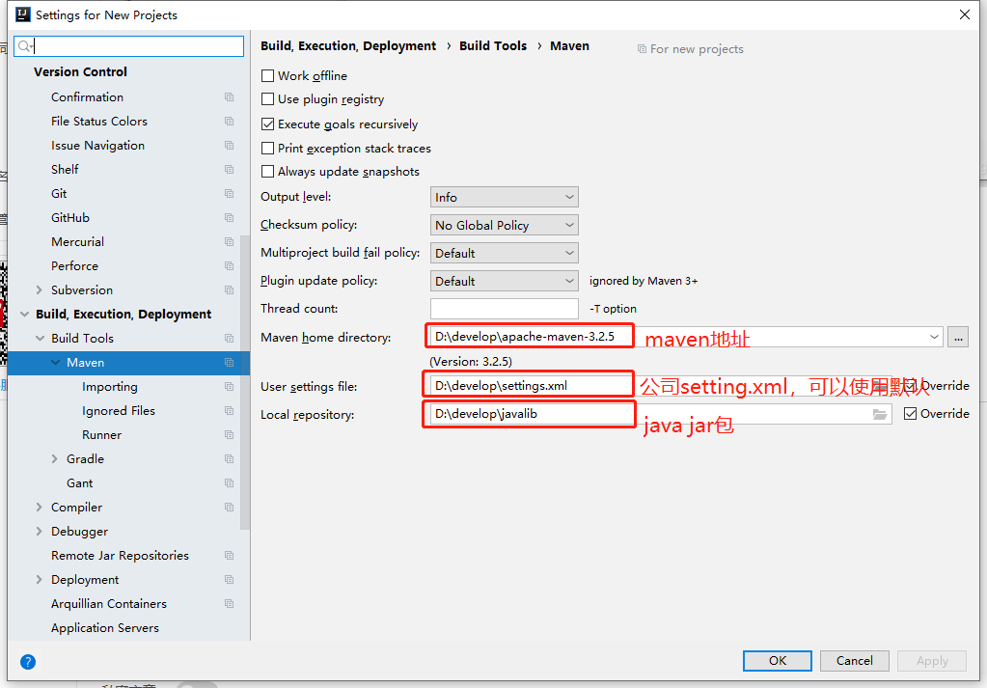
Task: Open the Checksum policy dropdown
Action: click(x=505, y=225)
